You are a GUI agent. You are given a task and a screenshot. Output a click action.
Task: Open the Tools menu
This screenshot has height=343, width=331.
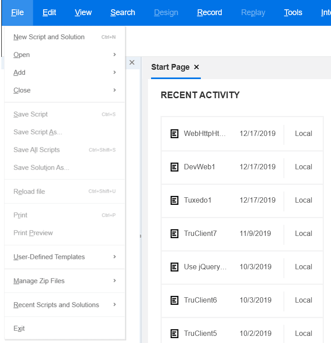tap(293, 12)
